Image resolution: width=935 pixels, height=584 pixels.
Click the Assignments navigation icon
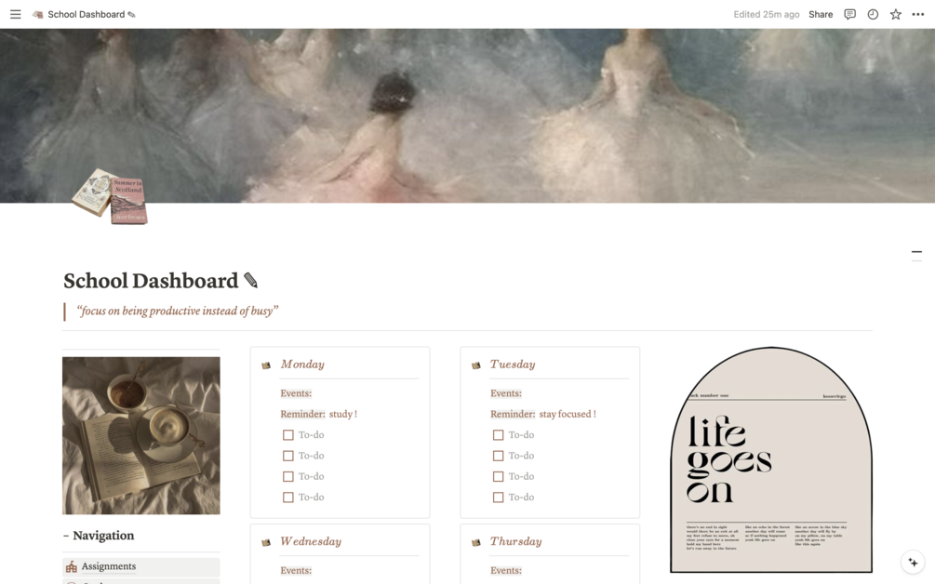point(72,566)
